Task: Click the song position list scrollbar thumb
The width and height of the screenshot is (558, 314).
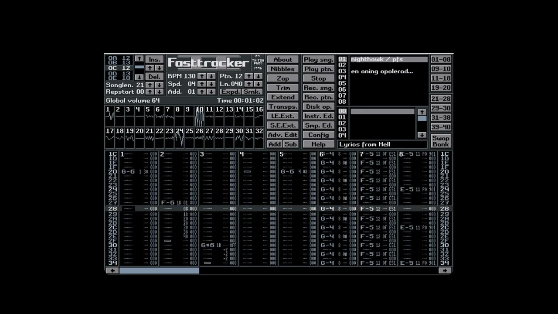Action: [139, 67]
